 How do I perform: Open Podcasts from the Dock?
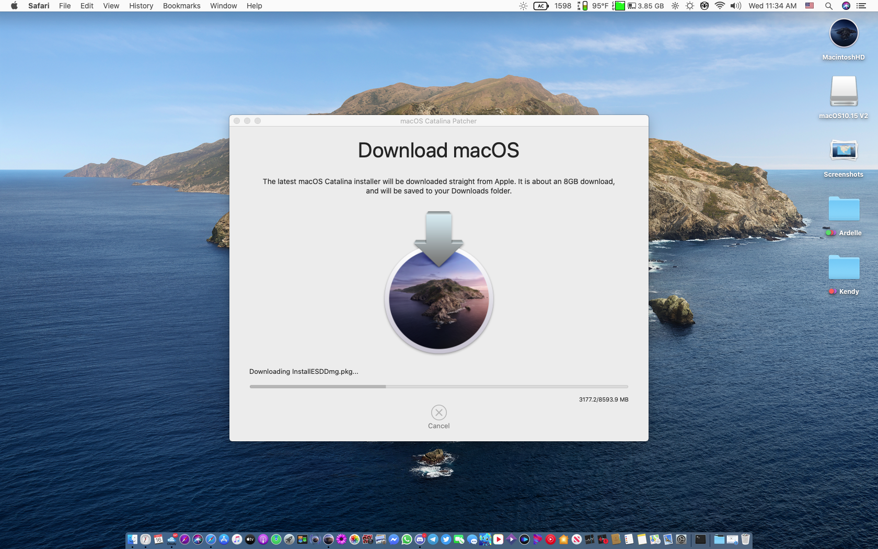(x=263, y=540)
